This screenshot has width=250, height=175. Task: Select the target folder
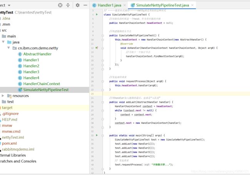coord(7,108)
